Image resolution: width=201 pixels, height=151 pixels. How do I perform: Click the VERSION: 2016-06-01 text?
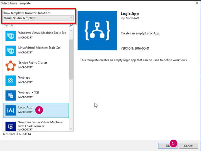[x=135, y=48]
